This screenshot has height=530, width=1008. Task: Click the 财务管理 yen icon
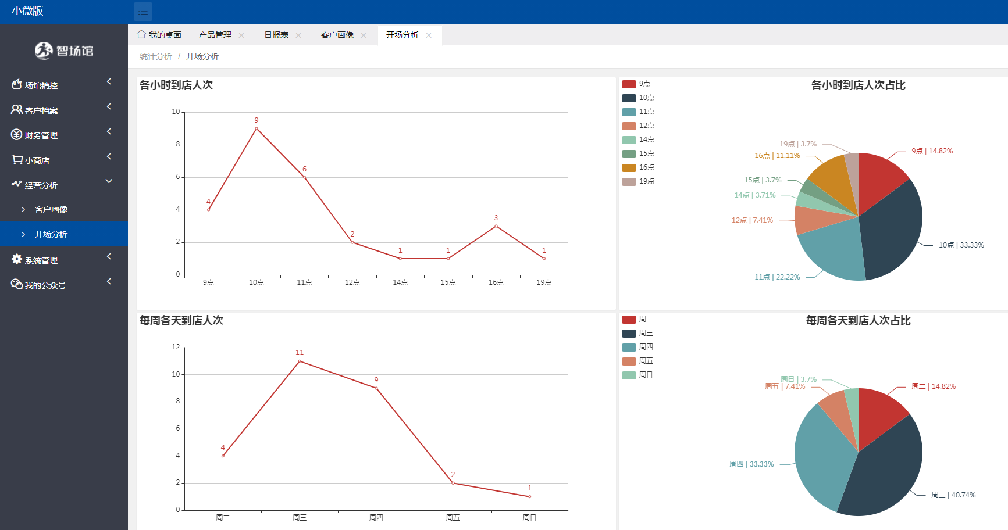[17, 135]
